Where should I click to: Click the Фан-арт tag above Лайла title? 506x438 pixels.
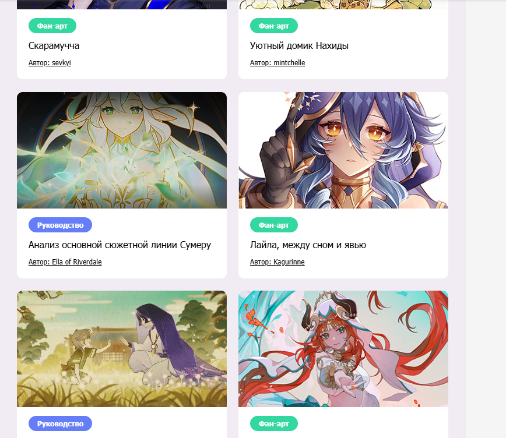273,225
